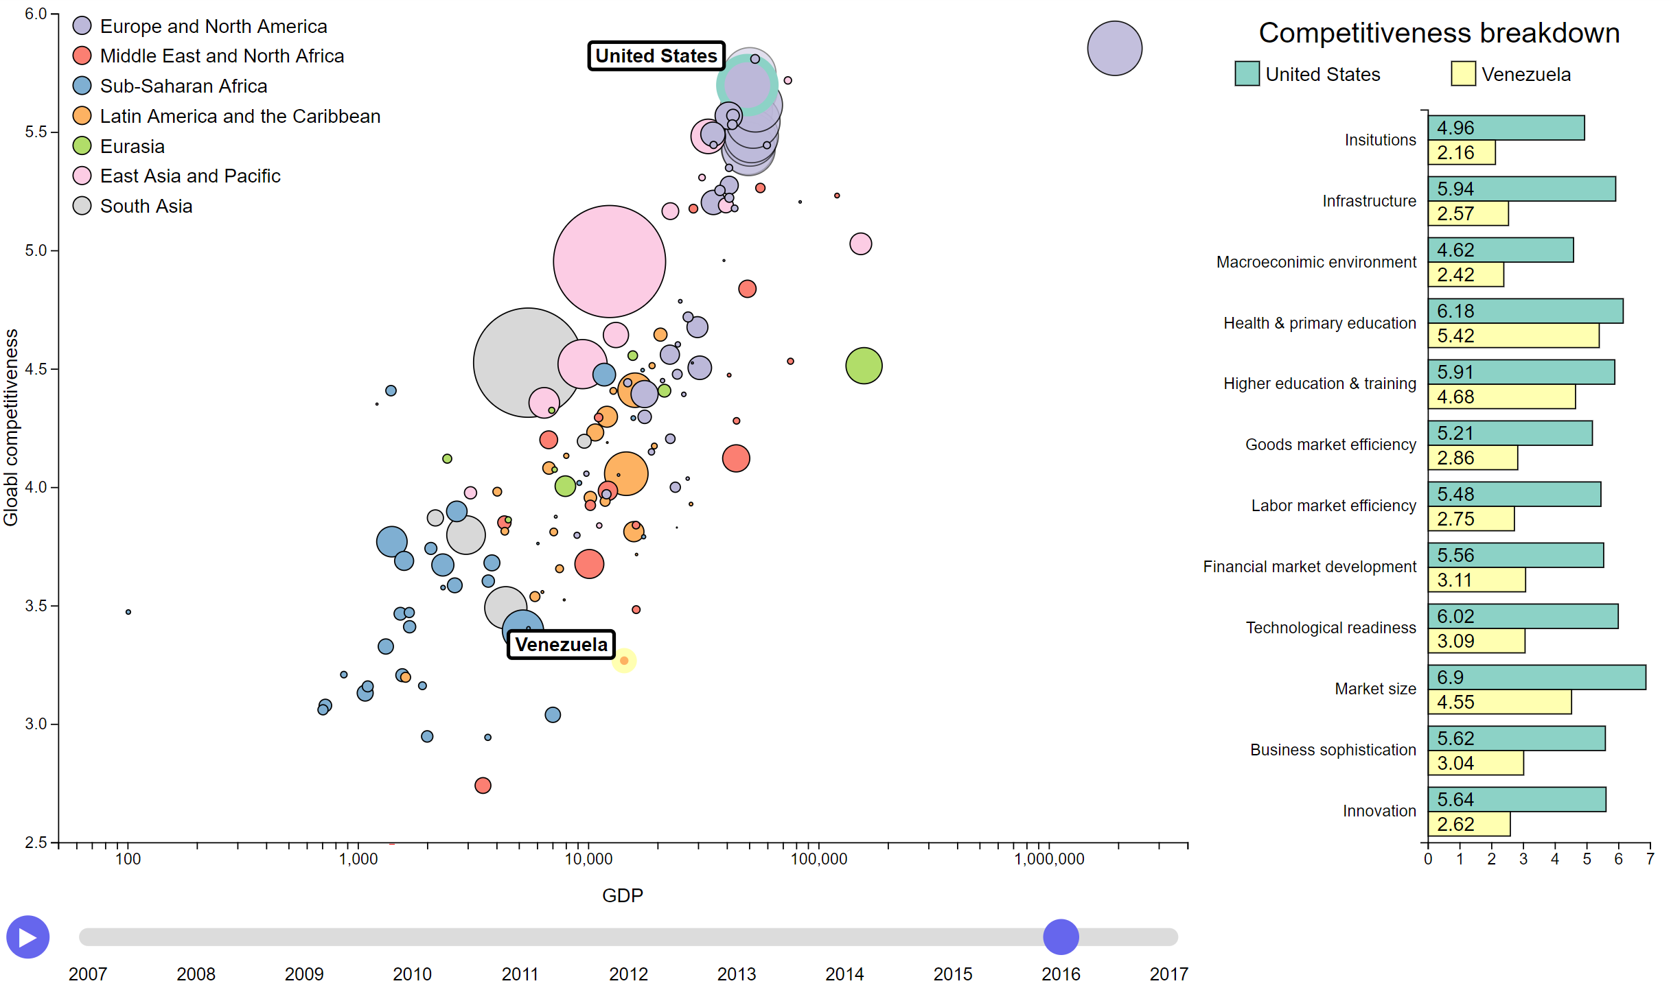Click the Europe and North America legend circle
Screen dimensions: 1671x1001
pos(82,26)
